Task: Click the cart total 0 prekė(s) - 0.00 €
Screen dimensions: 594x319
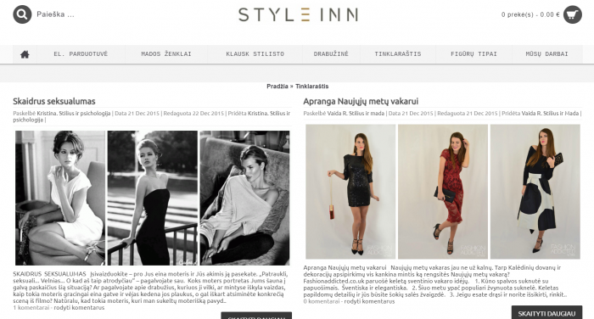Action: coord(530,14)
